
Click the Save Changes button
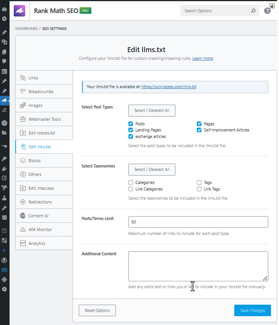tap(252, 310)
